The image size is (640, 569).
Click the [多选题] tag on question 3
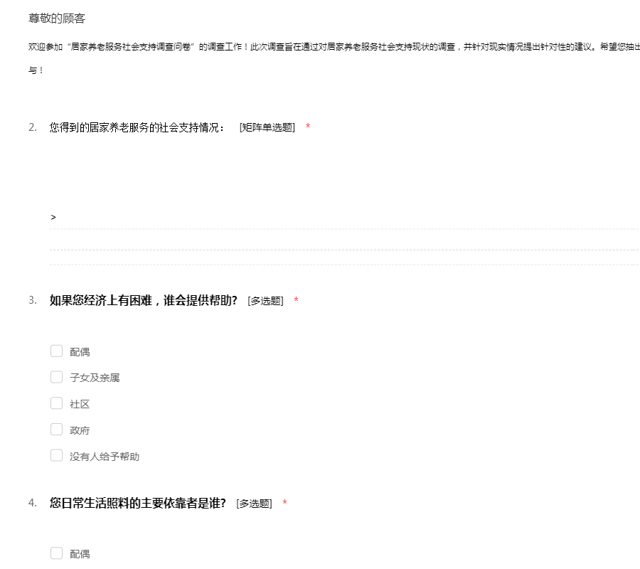click(265, 301)
